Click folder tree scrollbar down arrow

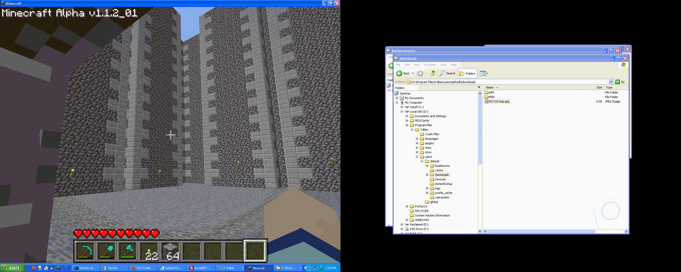[x=480, y=231]
